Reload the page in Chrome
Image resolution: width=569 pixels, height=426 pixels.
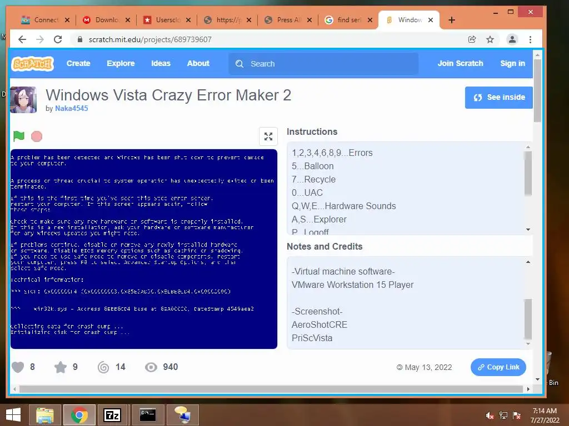(x=58, y=39)
